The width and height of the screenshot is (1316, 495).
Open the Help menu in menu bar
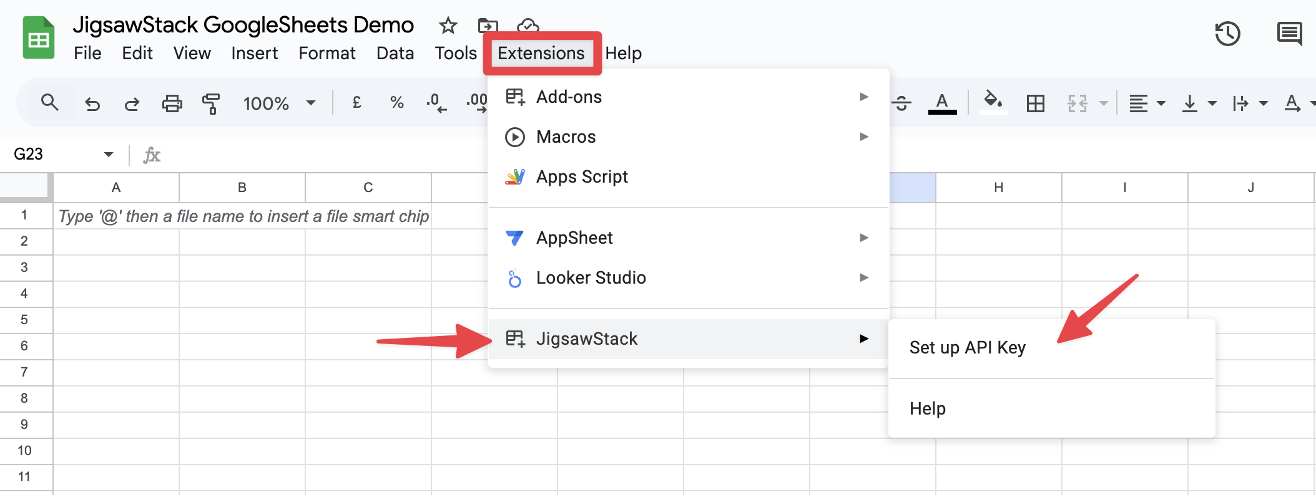pos(623,54)
